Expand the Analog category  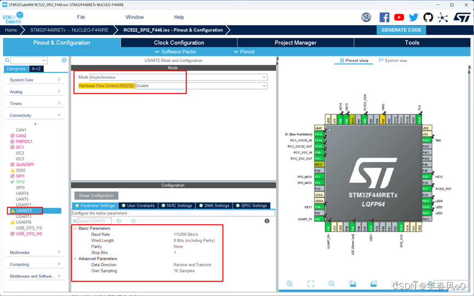coord(36,91)
